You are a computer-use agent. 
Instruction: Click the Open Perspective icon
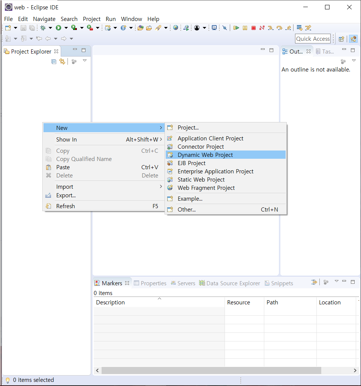(341, 39)
